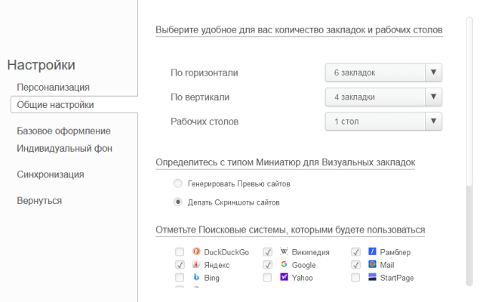Click the Bing logo icon
Screen dimensions: 483x302
pos(196,278)
